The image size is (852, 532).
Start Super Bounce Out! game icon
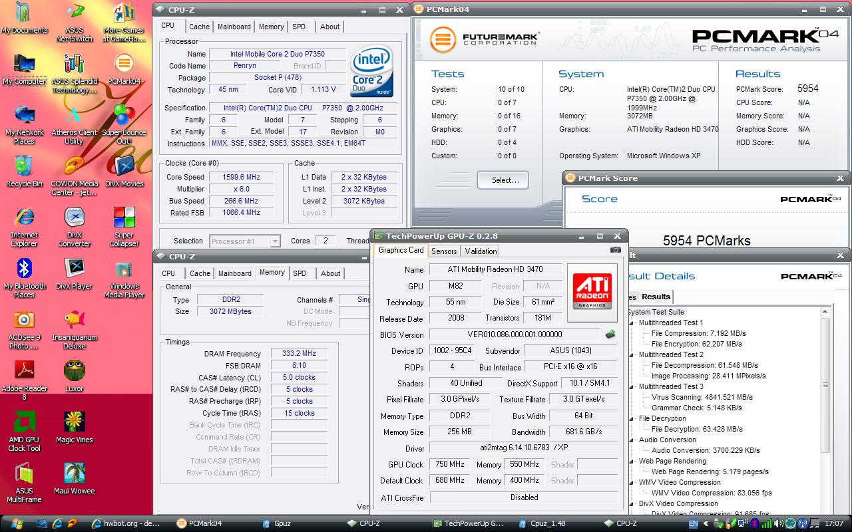pyautogui.click(x=124, y=124)
